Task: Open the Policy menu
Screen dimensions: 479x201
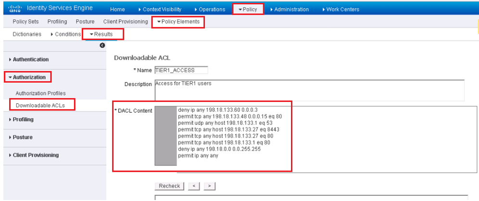Action: 248,10
